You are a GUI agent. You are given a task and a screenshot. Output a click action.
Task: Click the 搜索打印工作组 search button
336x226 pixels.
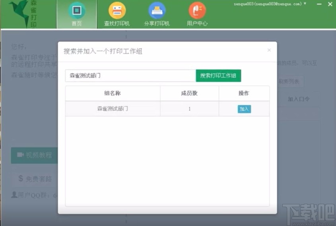point(218,75)
